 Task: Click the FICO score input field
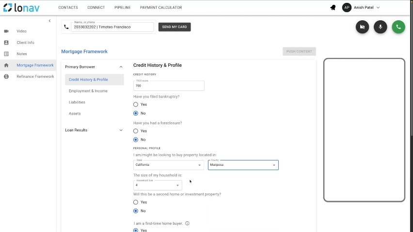(x=169, y=86)
